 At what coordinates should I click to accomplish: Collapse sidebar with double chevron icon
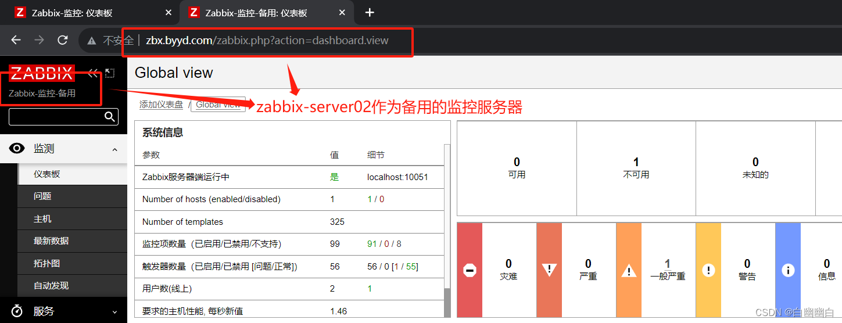click(93, 73)
